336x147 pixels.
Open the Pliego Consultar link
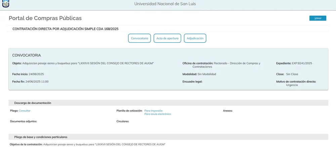tap(25, 110)
